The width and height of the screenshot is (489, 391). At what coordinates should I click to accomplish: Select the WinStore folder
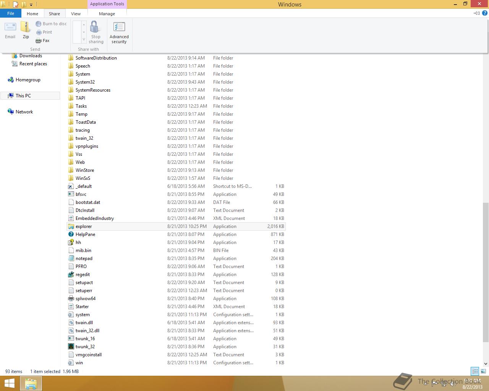(85, 170)
